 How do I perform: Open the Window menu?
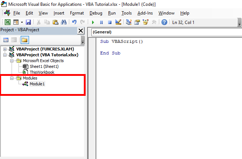(167, 13)
